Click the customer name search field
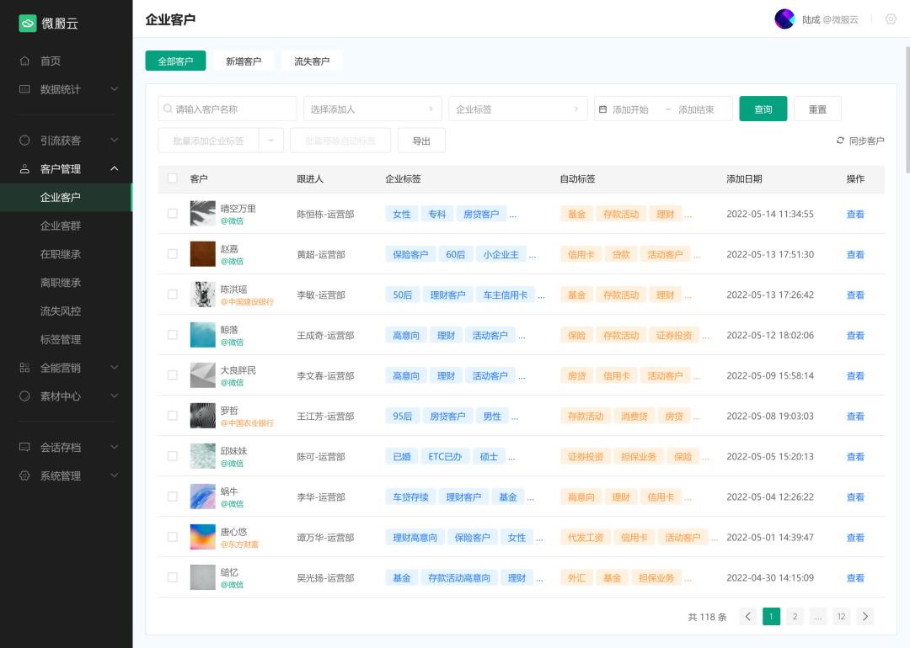The width and height of the screenshot is (910, 648). (x=227, y=109)
